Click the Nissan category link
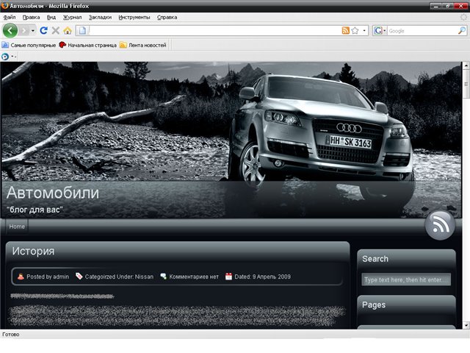The height and width of the screenshot is (353, 470). (144, 277)
